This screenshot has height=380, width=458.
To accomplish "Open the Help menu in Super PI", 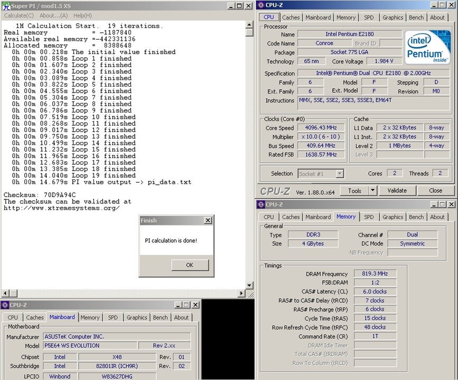I will pos(82,15).
